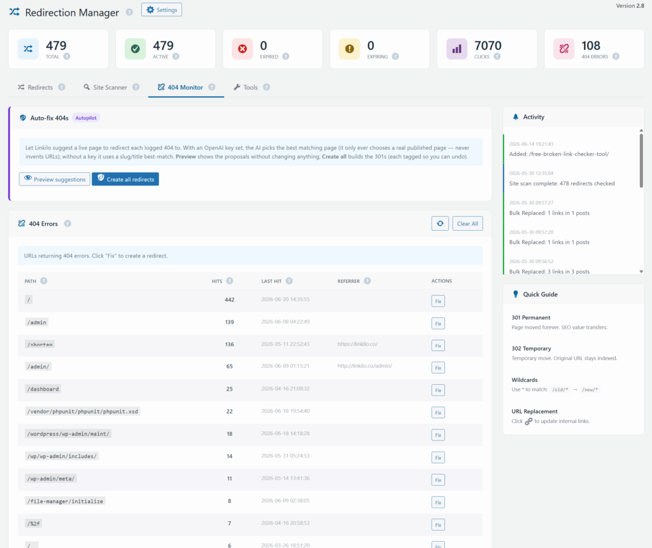This screenshot has height=548, width=652.
Task: Click the Activity panel scrollbar thumb
Action: 641,161
